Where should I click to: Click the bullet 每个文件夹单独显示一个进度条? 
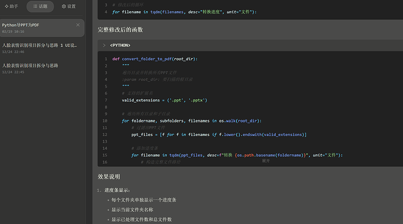tap(144, 200)
